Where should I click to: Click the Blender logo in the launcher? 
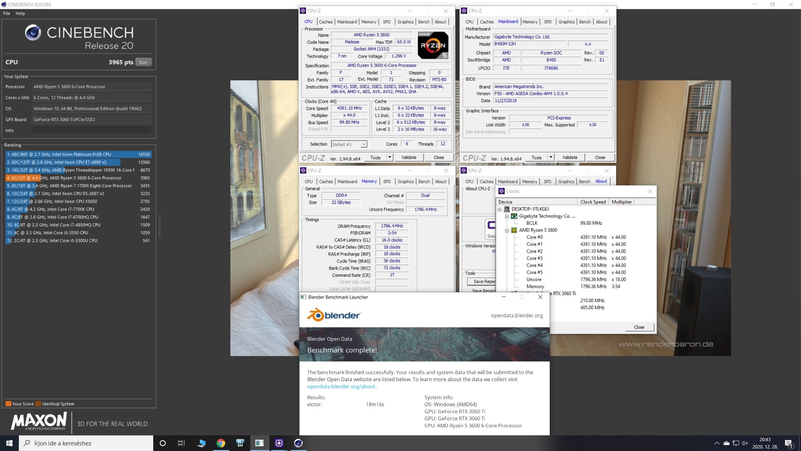(334, 315)
